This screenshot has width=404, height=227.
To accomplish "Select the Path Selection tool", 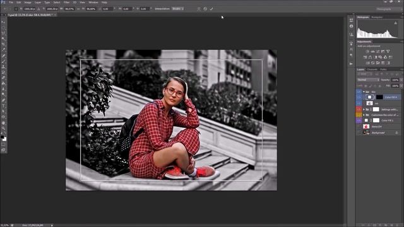I will (3, 112).
